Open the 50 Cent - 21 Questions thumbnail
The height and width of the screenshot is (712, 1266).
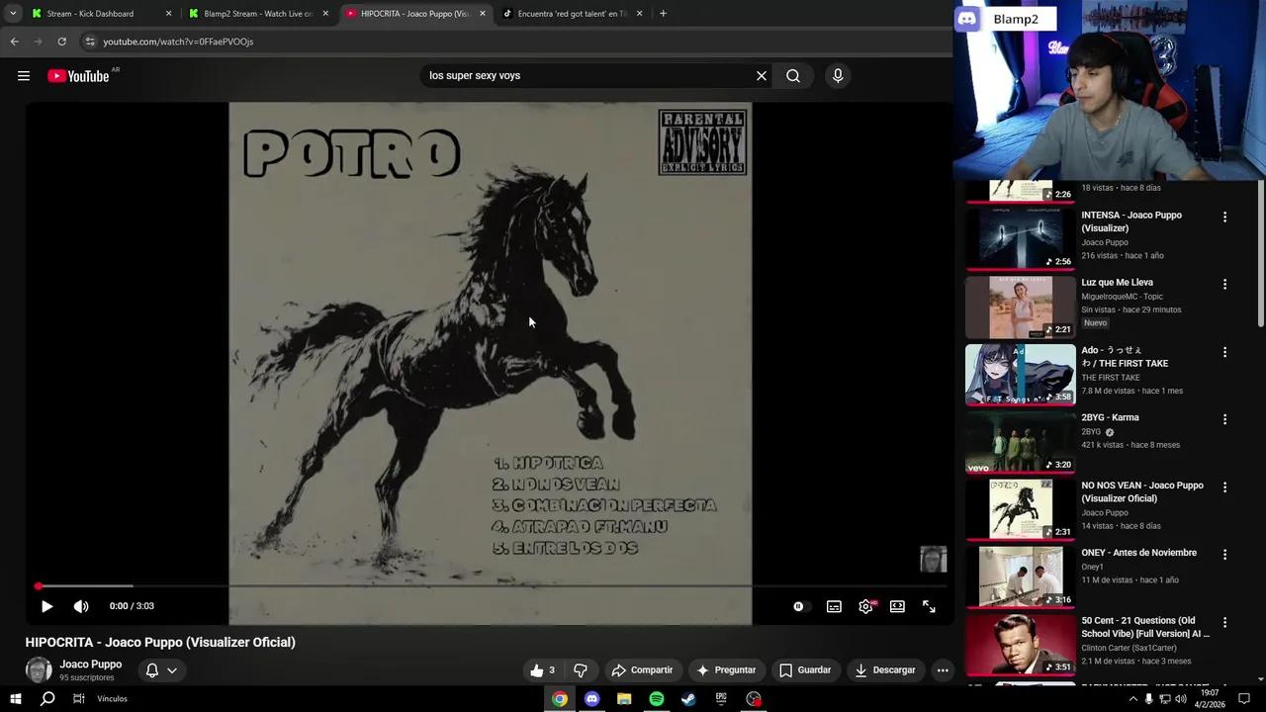coord(1020,645)
